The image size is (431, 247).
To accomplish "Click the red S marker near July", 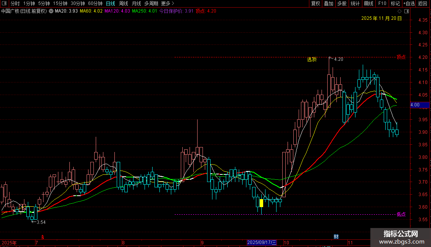I will pos(43,237).
